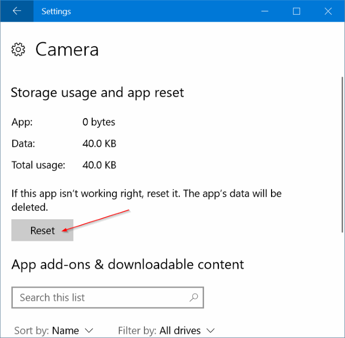Go back using the Settings back arrow
This screenshot has height=338, width=345.
tap(17, 11)
